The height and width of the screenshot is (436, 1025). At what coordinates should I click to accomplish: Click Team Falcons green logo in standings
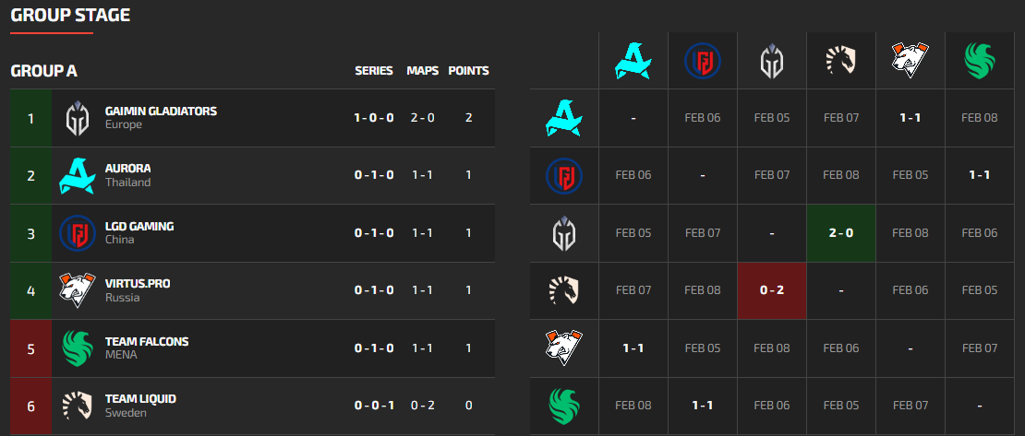(x=78, y=348)
